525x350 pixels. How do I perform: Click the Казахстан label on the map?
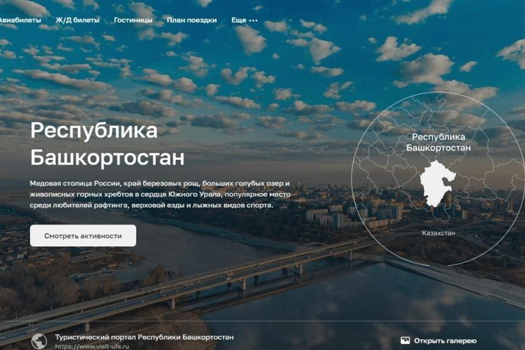438,233
